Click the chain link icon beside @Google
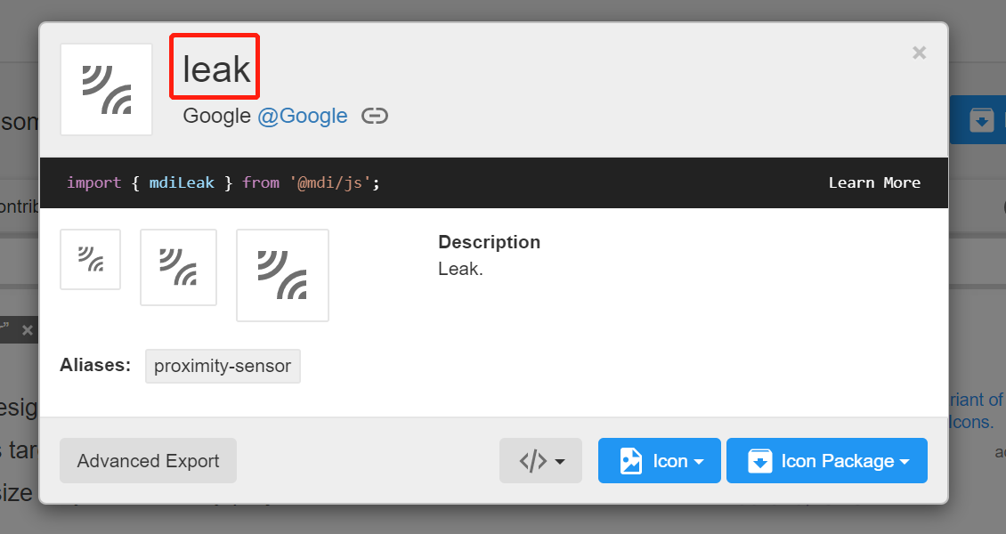Image resolution: width=1006 pixels, height=534 pixels. (375, 117)
